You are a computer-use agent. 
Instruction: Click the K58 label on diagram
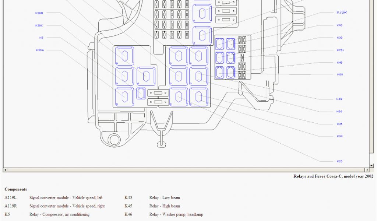(x=339, y=74)
